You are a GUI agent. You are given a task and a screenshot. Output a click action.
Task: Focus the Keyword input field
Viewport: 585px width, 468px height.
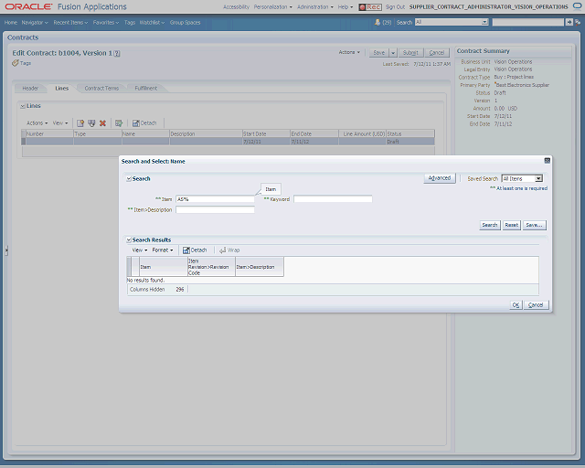[x=333, y=199]
